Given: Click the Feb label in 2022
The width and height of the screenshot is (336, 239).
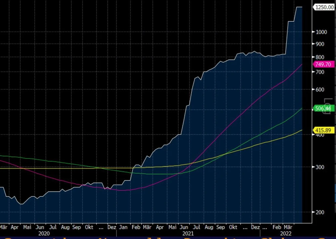Looking at the screenshot, I should [x=277, y=227].
